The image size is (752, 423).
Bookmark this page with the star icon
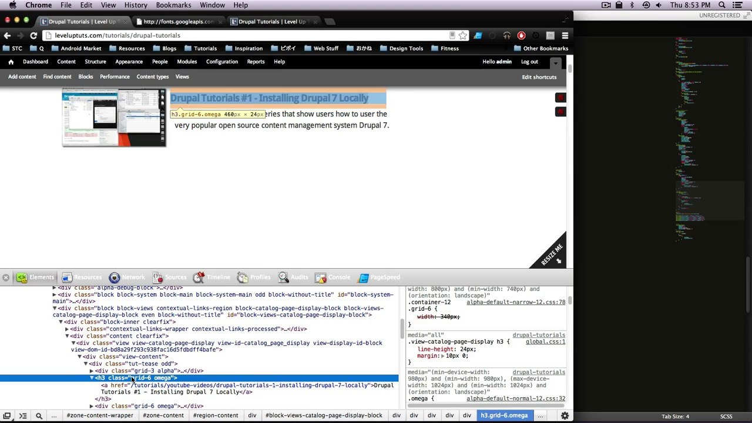click(x=463, y=35)
